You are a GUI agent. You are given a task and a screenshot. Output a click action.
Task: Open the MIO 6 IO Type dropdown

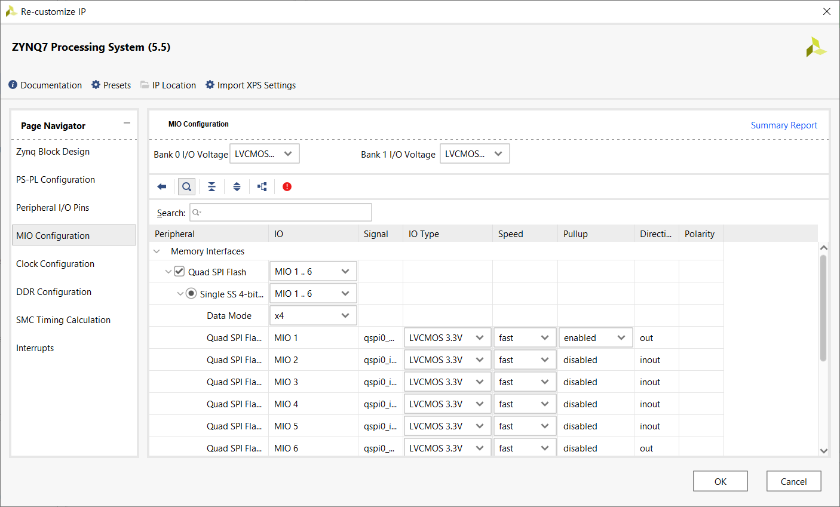(x=447, y=448)
